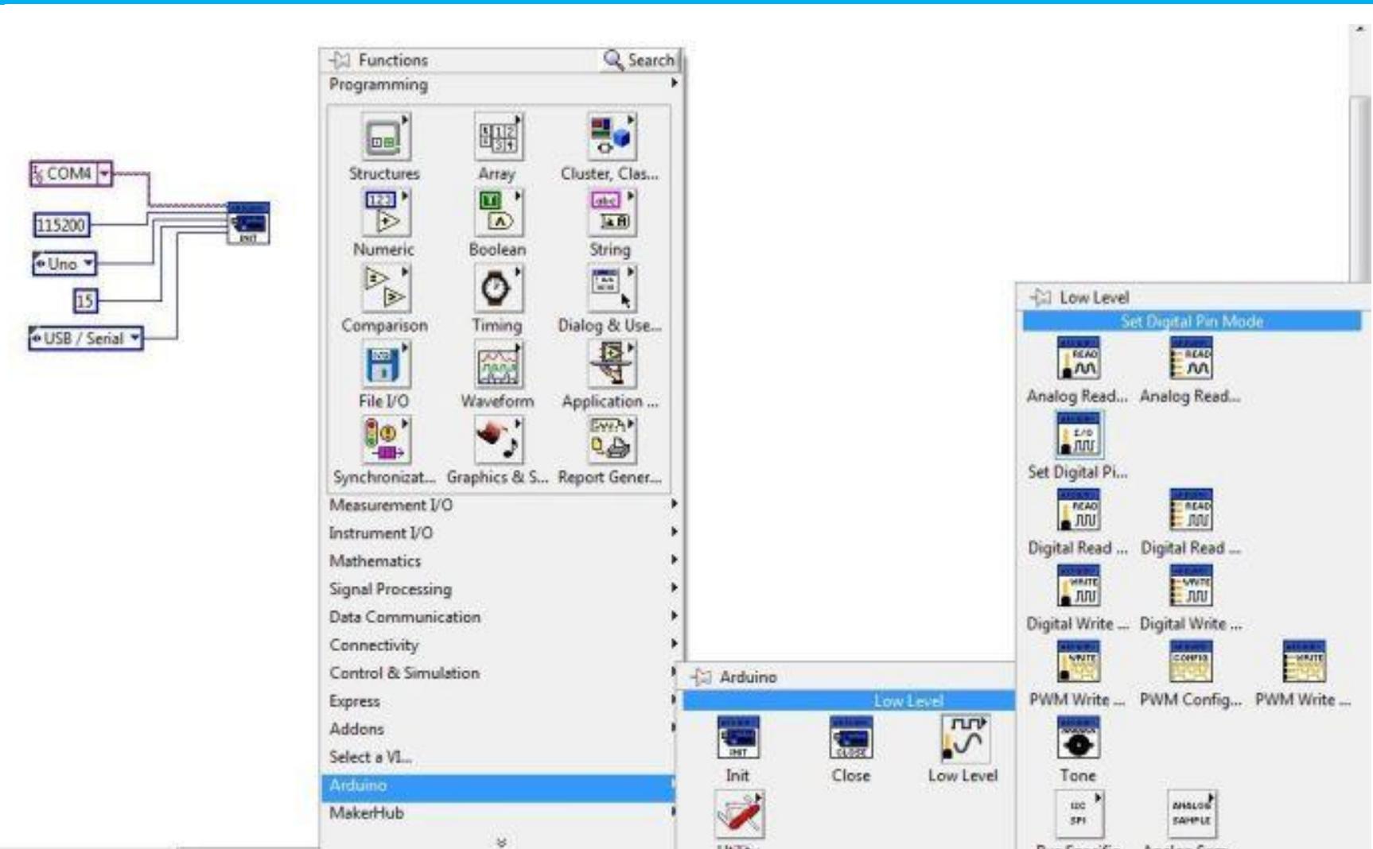The height and width of the screenshot is (849, 1373).
Task: Open the COM4 port dropdown arrow
Action: [x=104, y=173]
